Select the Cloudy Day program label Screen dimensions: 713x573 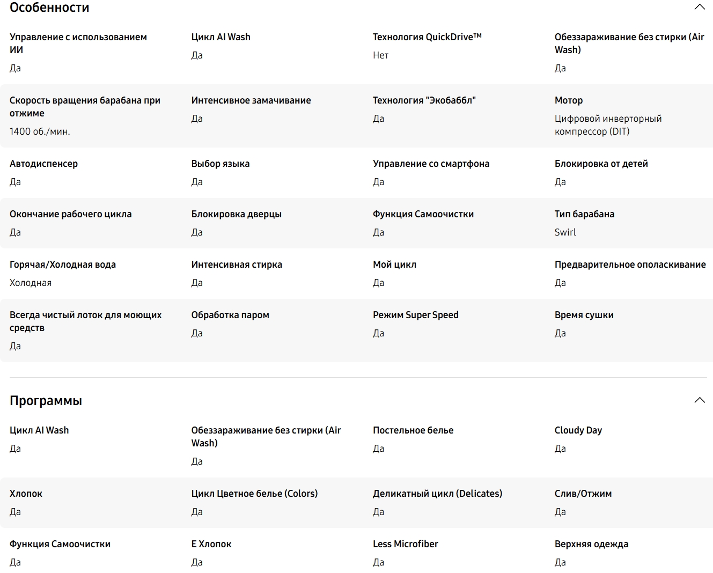(x=578, y=430)
